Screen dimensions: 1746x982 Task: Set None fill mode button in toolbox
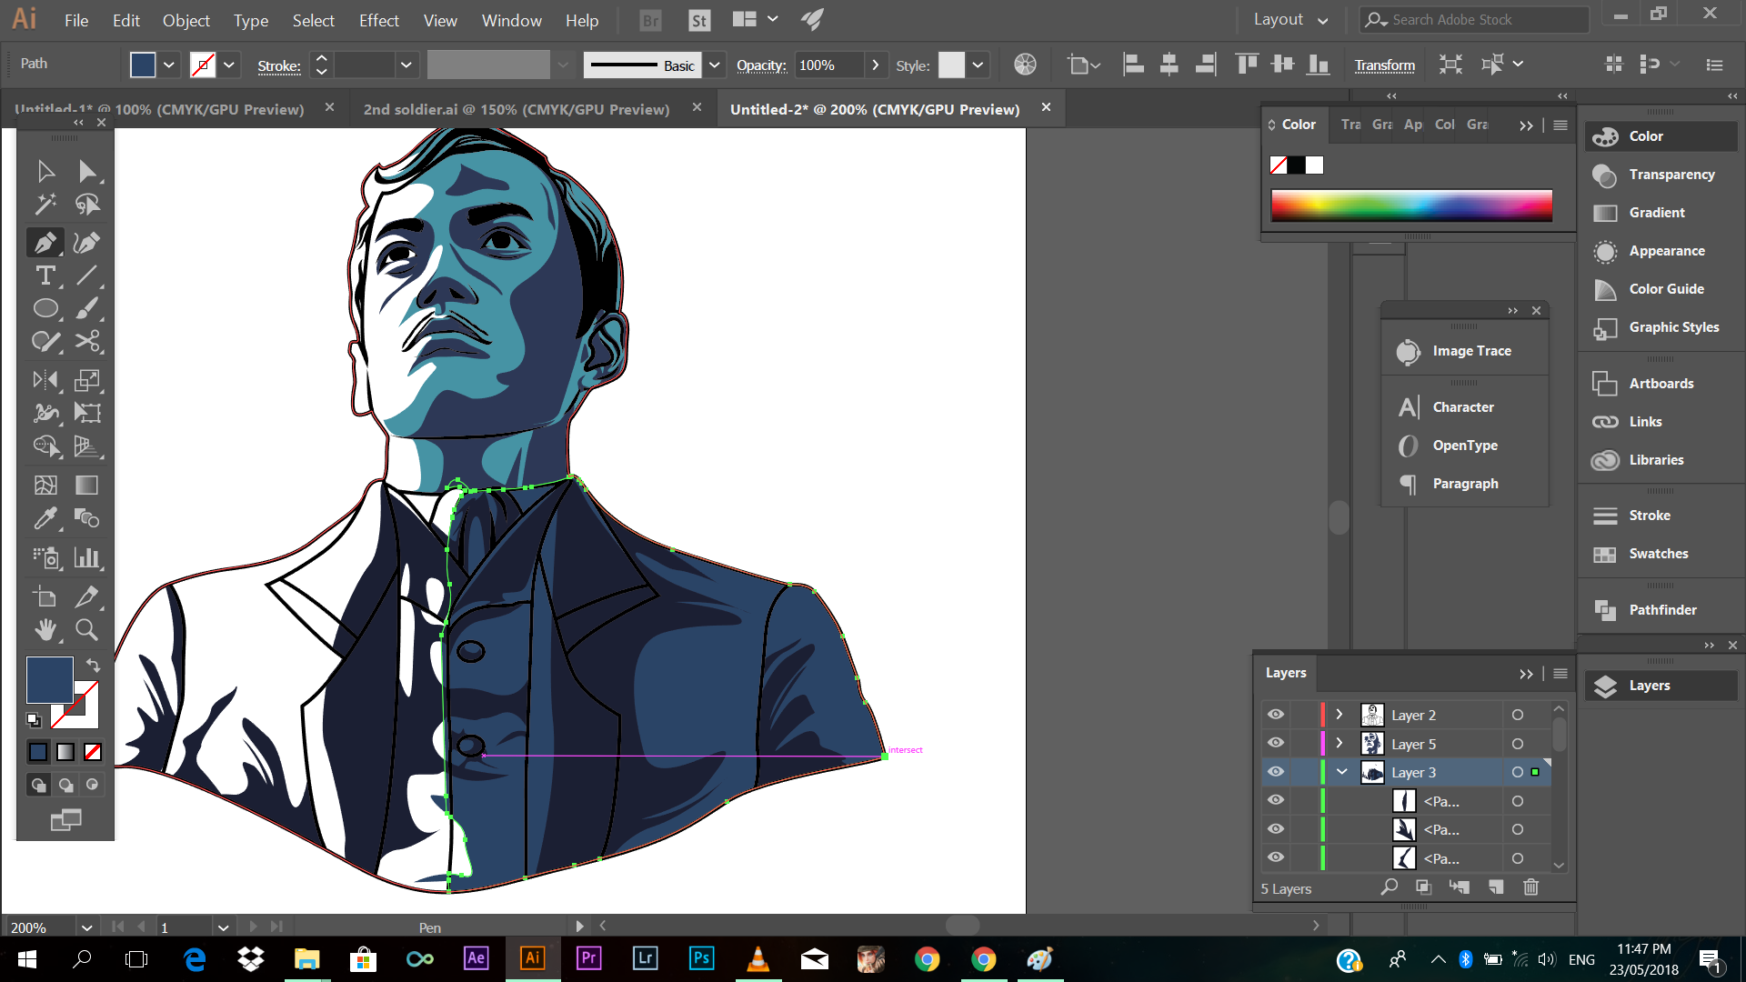pos(93,752)
